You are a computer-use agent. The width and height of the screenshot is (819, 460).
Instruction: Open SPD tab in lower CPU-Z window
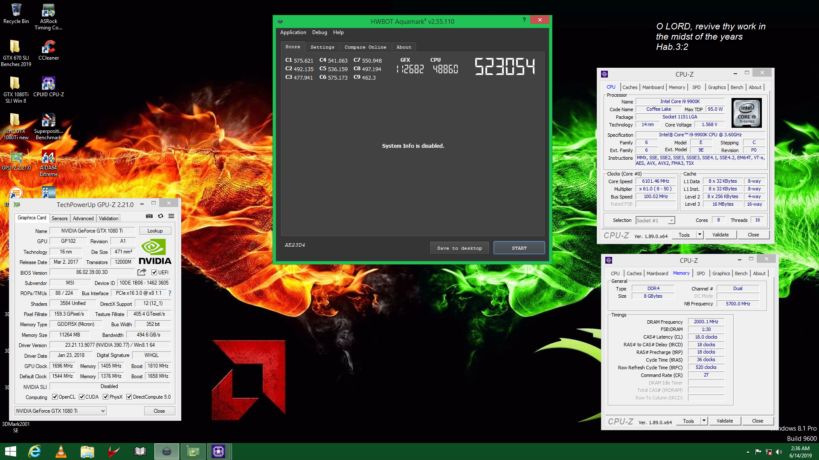[701, 273]
